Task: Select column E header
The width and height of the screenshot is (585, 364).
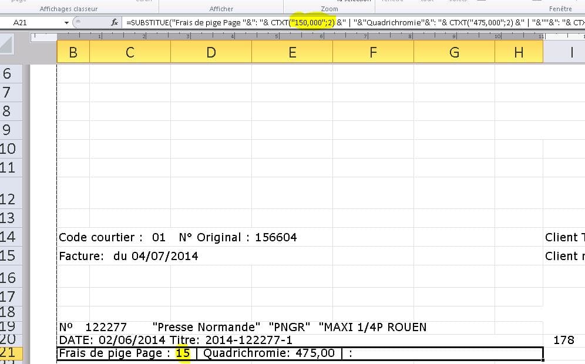Action: point(292,52)
